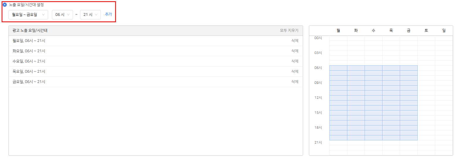Click the 월 column header in schedule grid
459x160 pixels.
[338, 30]
